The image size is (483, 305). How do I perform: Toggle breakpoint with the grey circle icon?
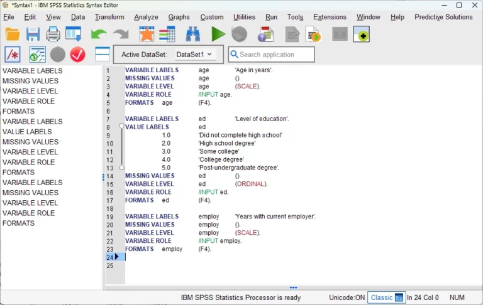coord(58,55)
